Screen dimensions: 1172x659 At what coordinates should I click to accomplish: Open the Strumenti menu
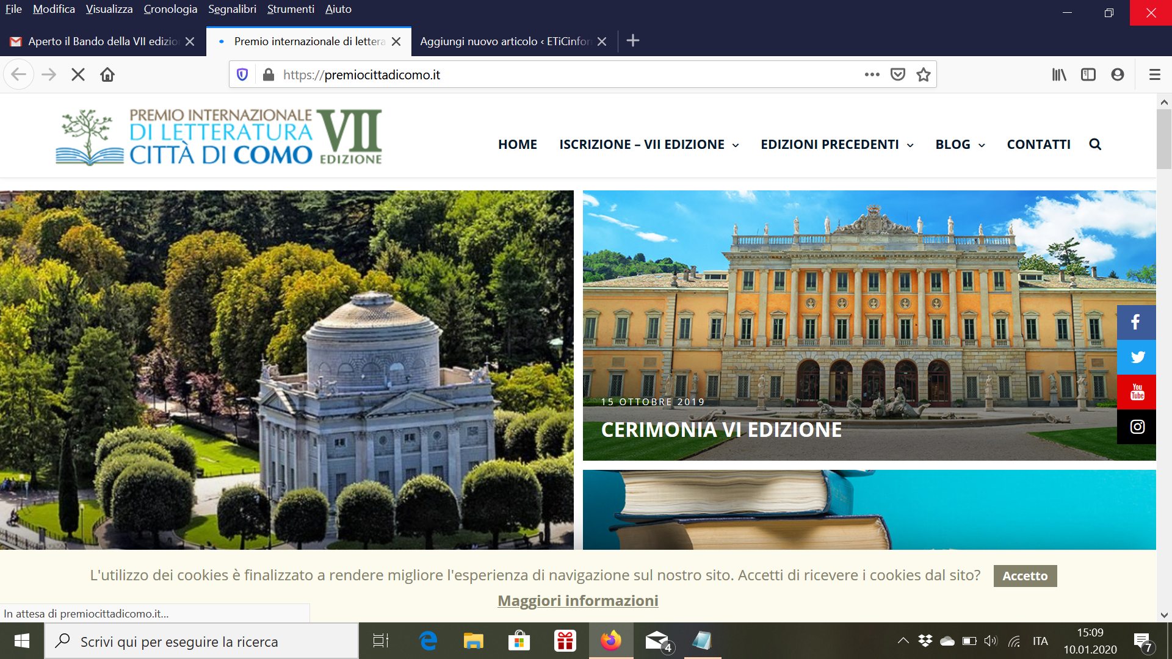pos(291,9)
